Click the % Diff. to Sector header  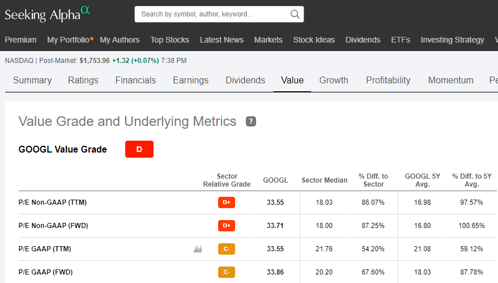[x=373, y=180]
